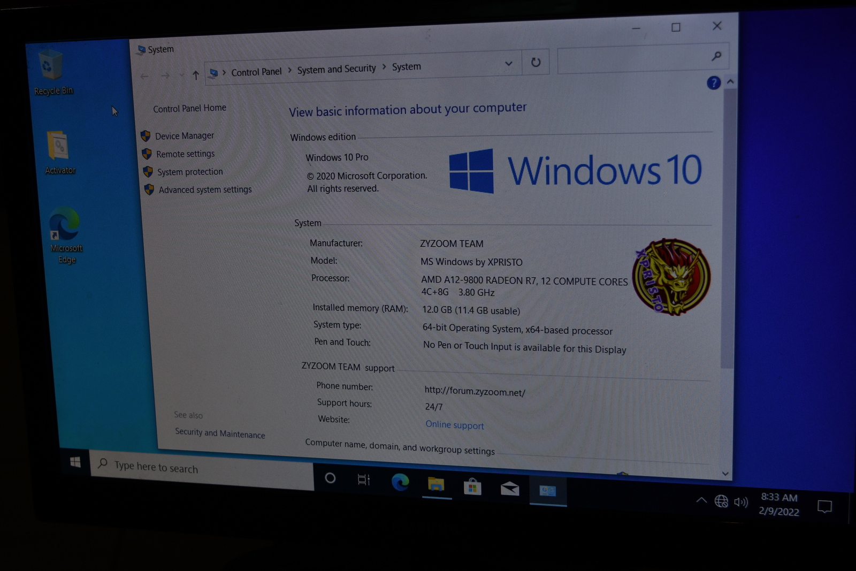Screen dimensions: 856x571
Task: Click the search magnifier in Control Panel
Action: (x=716, y=56)
